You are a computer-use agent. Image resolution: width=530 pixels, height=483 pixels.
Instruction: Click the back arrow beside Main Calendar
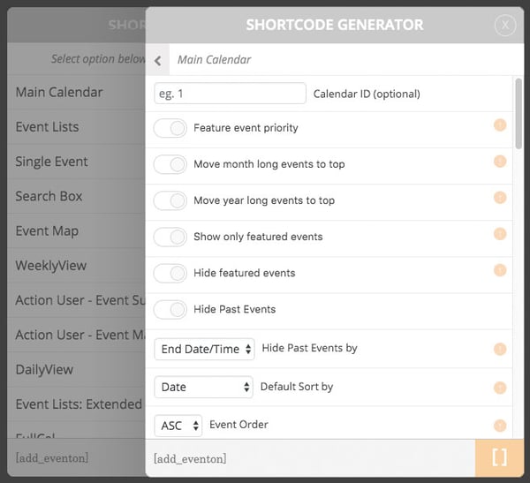click(x=157, y=60)
